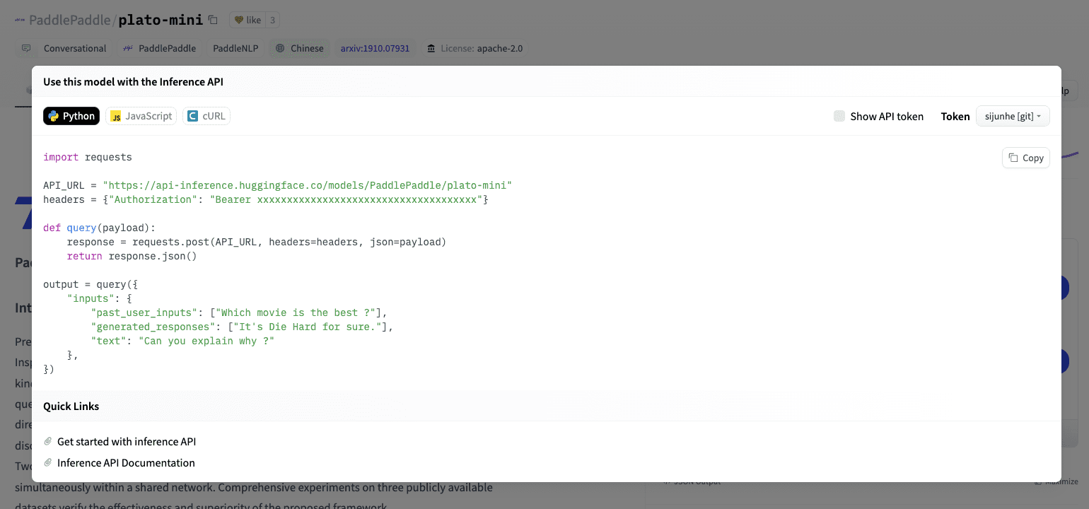
Task: Click the license scale icon next to apache-2.0
Action: coord(431,48)
